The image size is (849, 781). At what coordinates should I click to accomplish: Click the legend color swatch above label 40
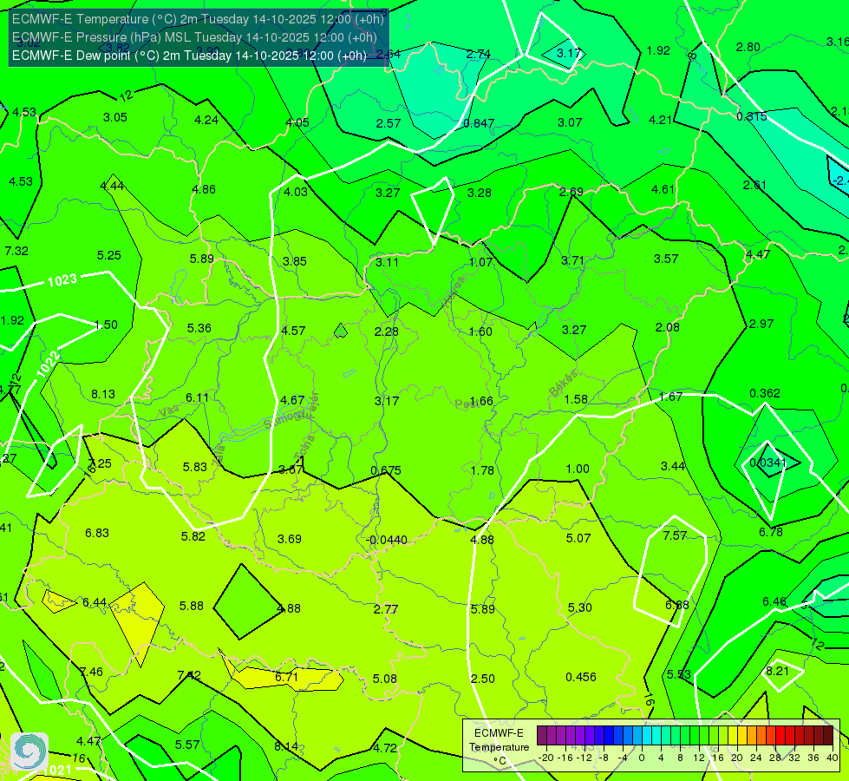point(828,736)
